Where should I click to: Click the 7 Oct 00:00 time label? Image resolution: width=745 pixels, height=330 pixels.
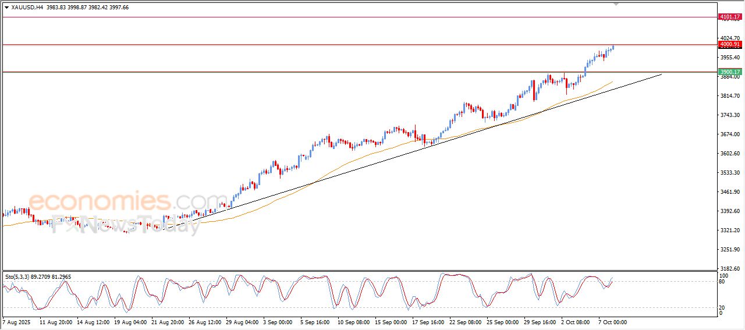coord(612,321)
